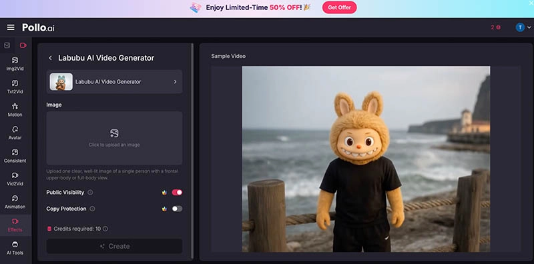The image size is (534, 264).
Task: Click premium crown beside Public Visibility
Action: (x=164, y=193)
